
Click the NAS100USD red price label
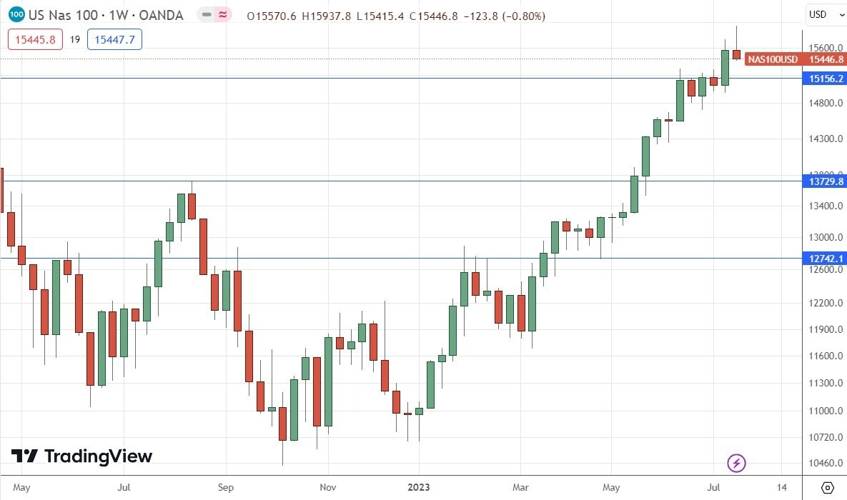pyautogui.click(x=773, y=60)
